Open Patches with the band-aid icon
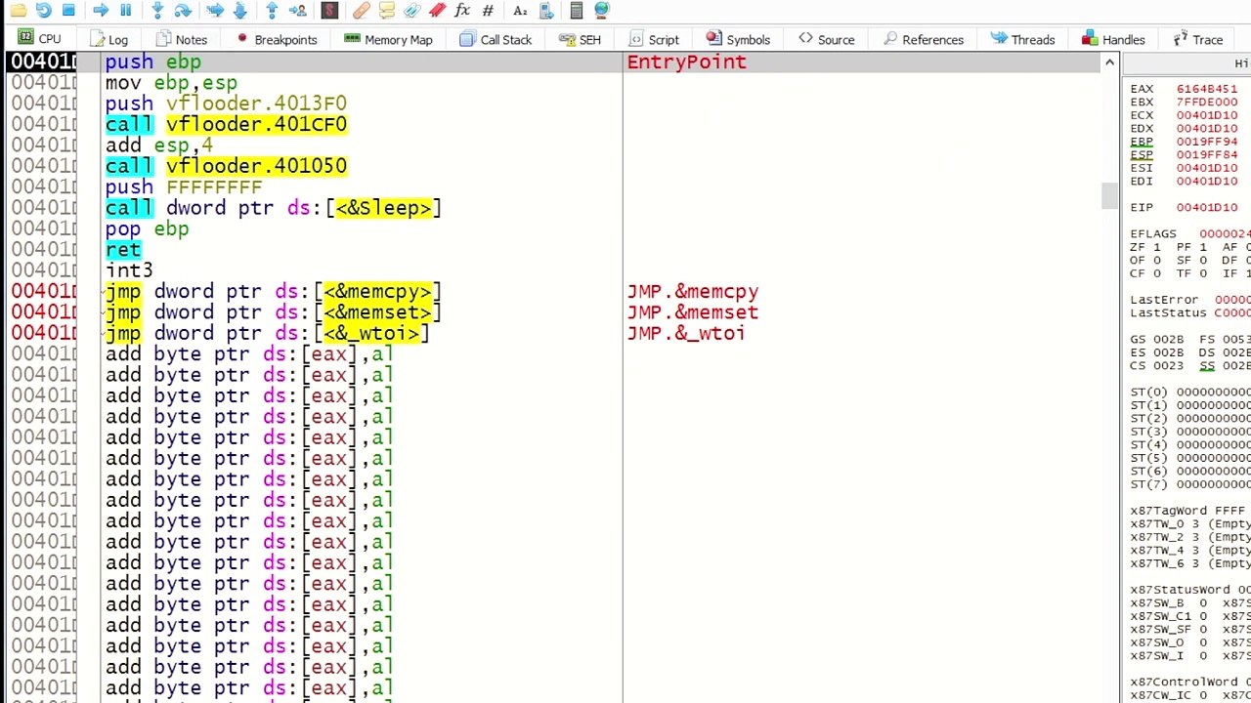The image size is (1251, 703). point(361,11)
